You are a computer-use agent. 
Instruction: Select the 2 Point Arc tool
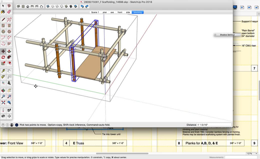coord(9,38)
